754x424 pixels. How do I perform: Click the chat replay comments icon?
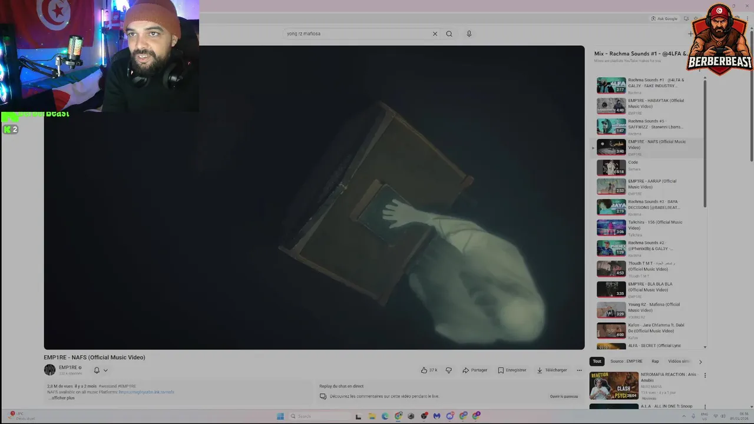tap(323, 396)
